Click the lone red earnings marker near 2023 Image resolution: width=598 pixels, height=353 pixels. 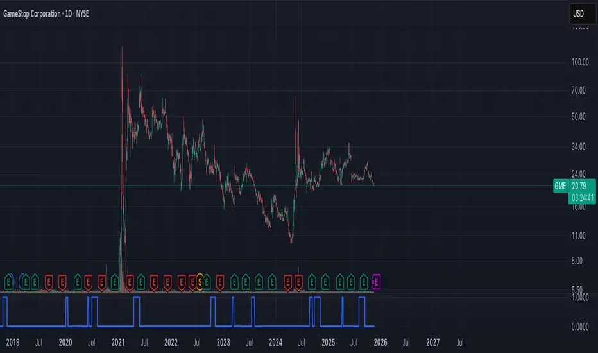[220, 282]
